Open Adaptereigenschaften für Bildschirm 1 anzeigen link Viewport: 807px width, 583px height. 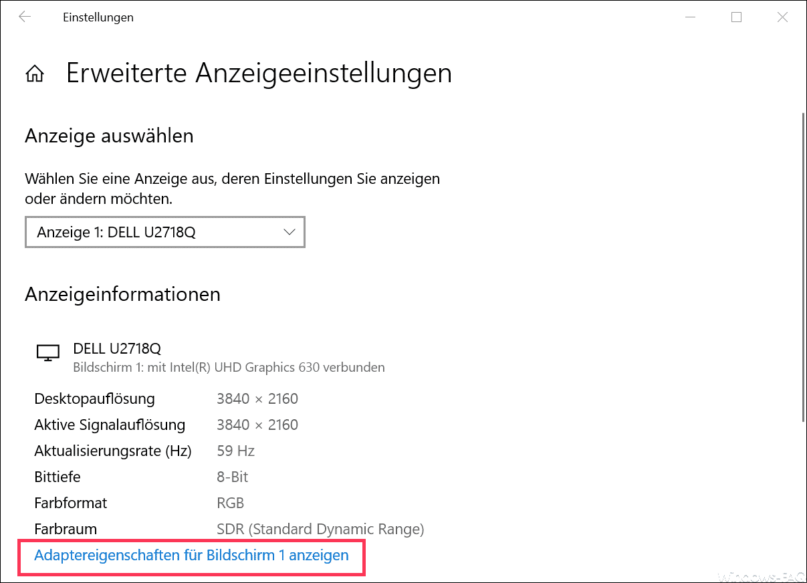[191, 555]
